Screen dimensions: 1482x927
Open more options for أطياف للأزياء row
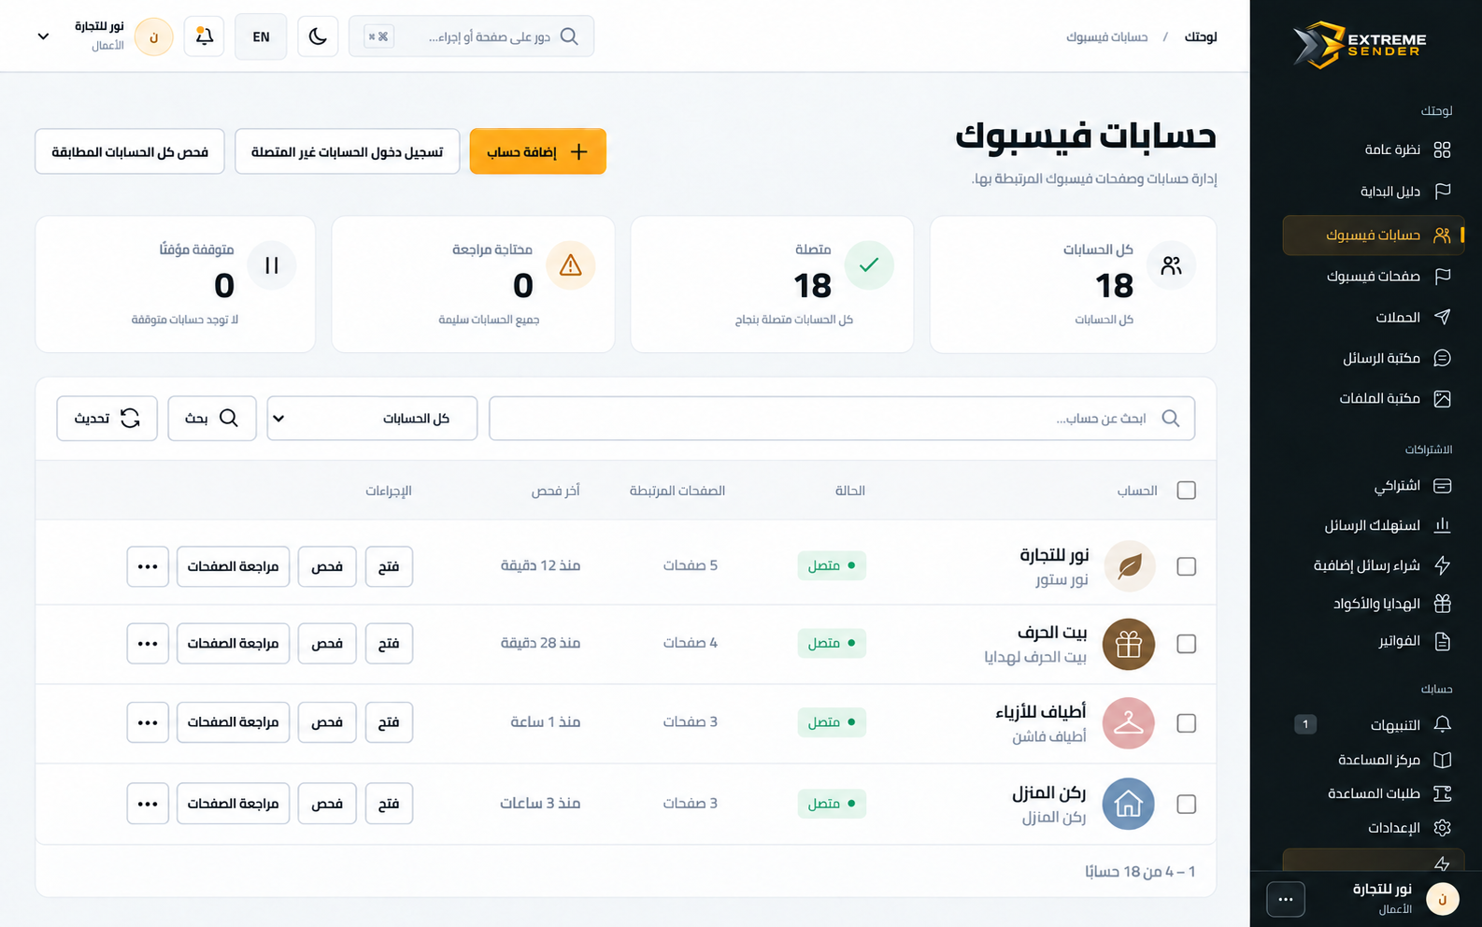[148, 722]
